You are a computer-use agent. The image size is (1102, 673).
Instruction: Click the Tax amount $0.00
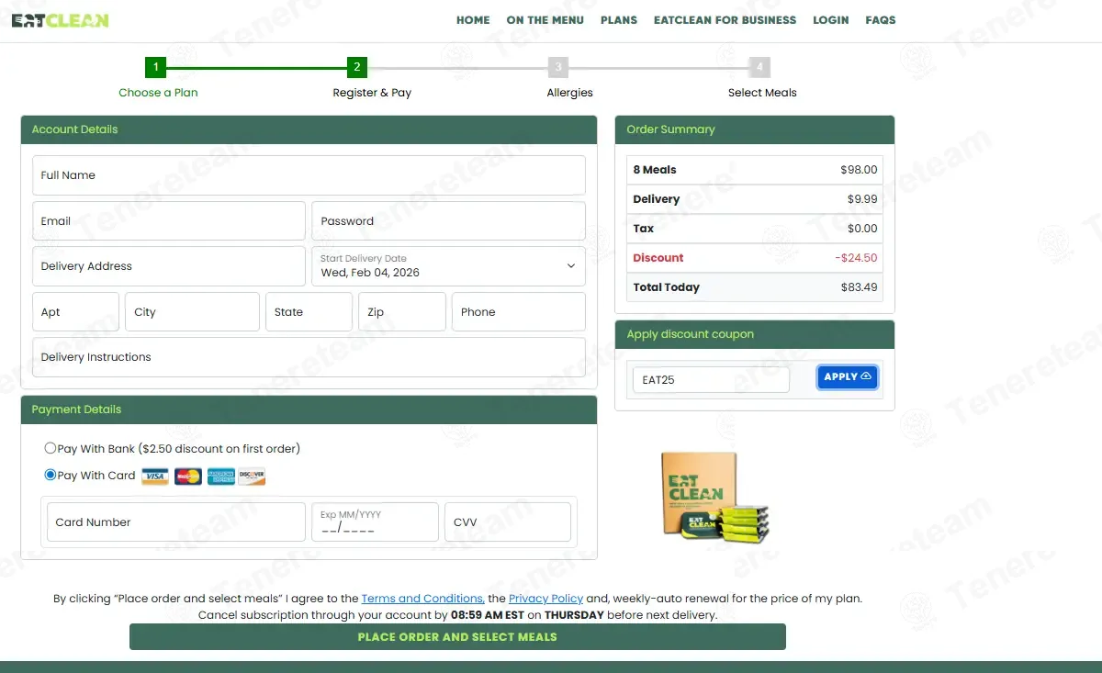(862, 229)
